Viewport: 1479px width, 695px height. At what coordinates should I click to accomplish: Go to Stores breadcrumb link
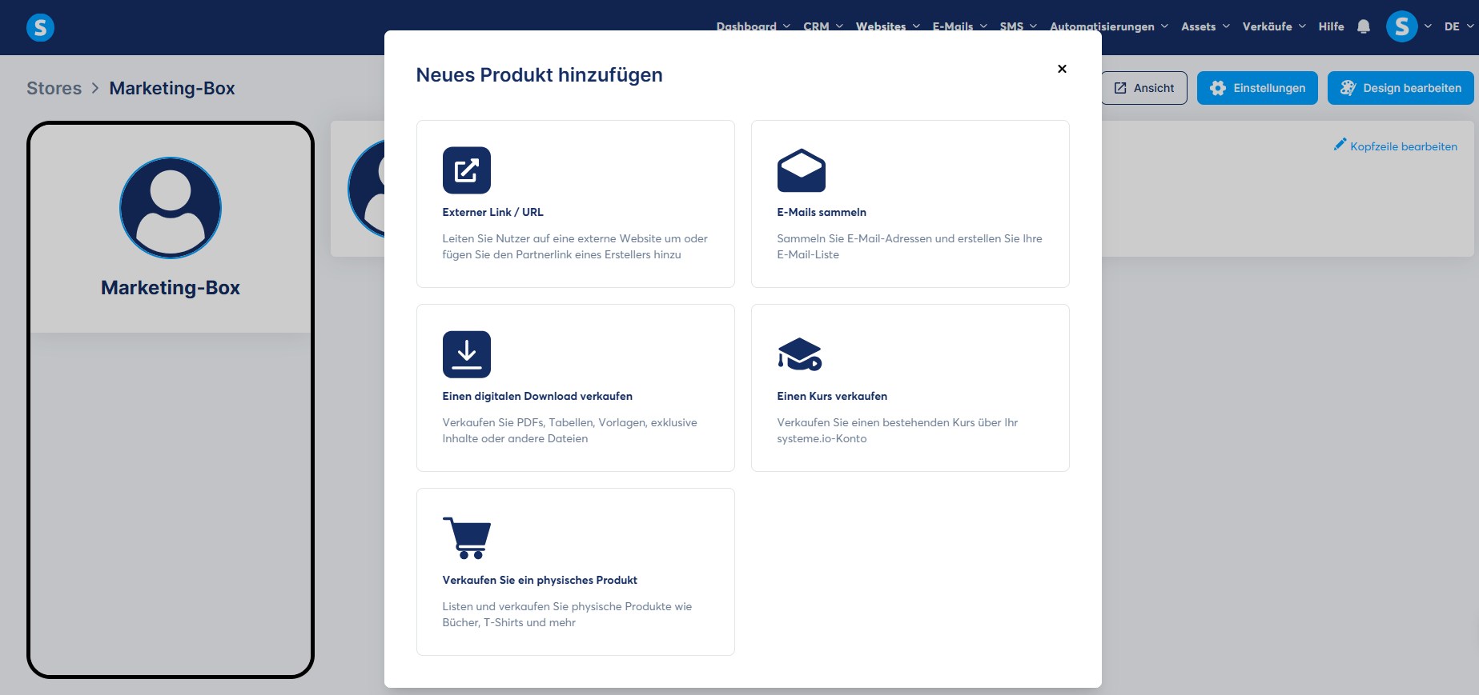pos(54,88)
